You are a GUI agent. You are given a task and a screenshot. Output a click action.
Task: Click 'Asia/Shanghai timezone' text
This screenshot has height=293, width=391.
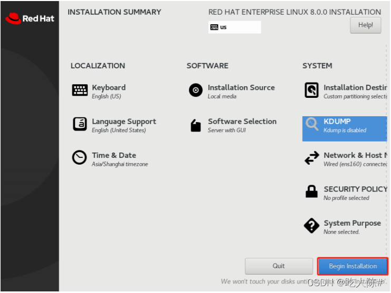pyautogui.click(x=120, y=164)
